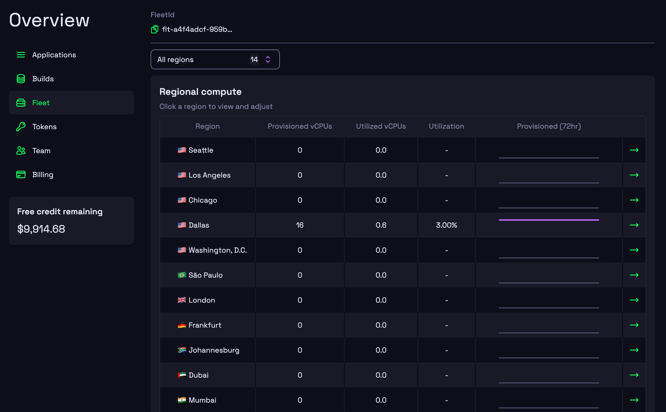Click truncated FleetId text flt-a4f4adcf

click(x=197, y=29)
